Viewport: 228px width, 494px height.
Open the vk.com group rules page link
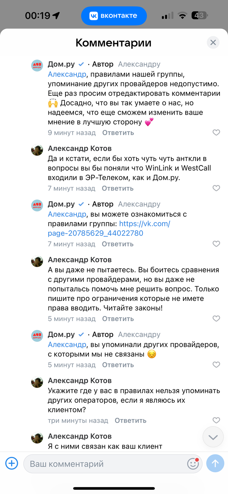click(x=109, y=229)
